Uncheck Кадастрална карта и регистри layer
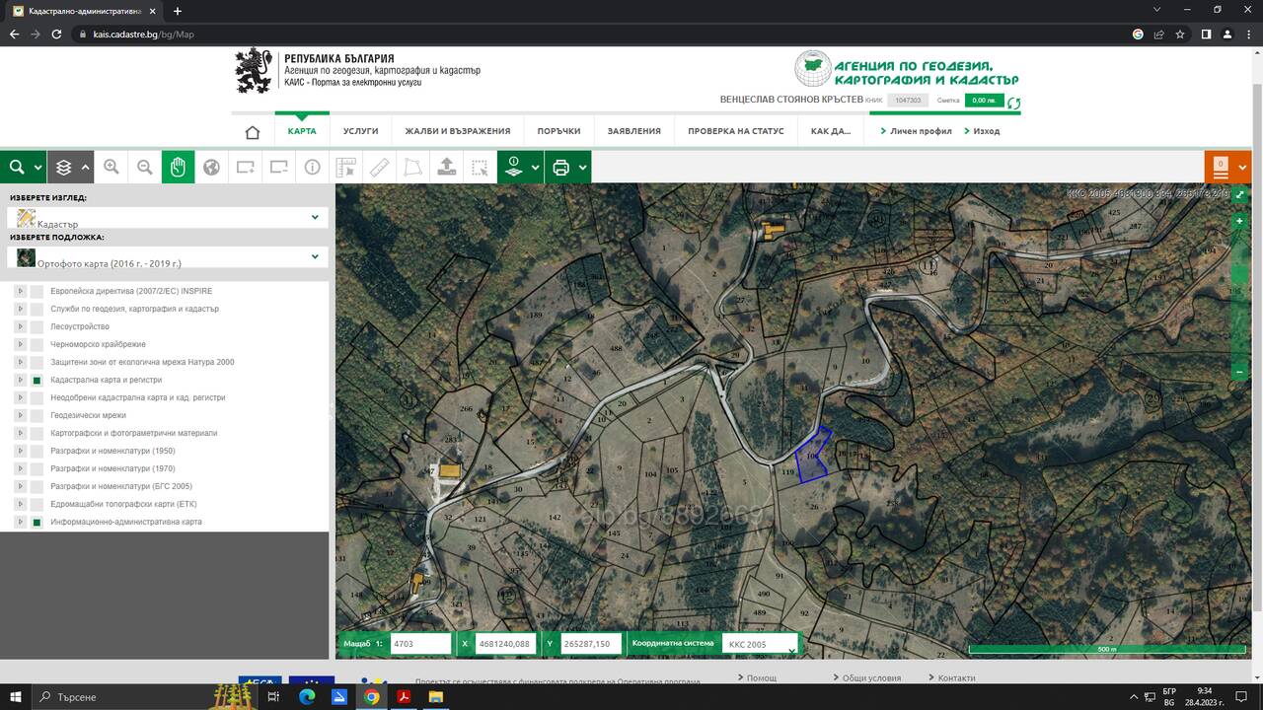 37,381
